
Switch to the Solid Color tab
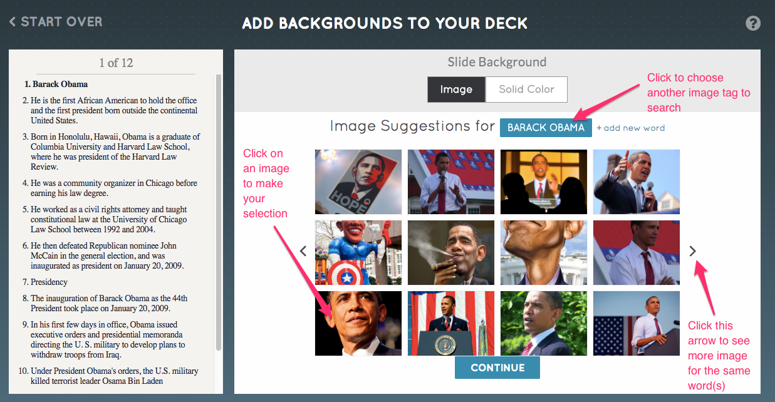coord(526,90)
